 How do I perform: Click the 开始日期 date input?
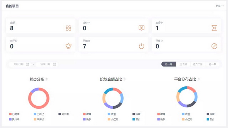20,64
